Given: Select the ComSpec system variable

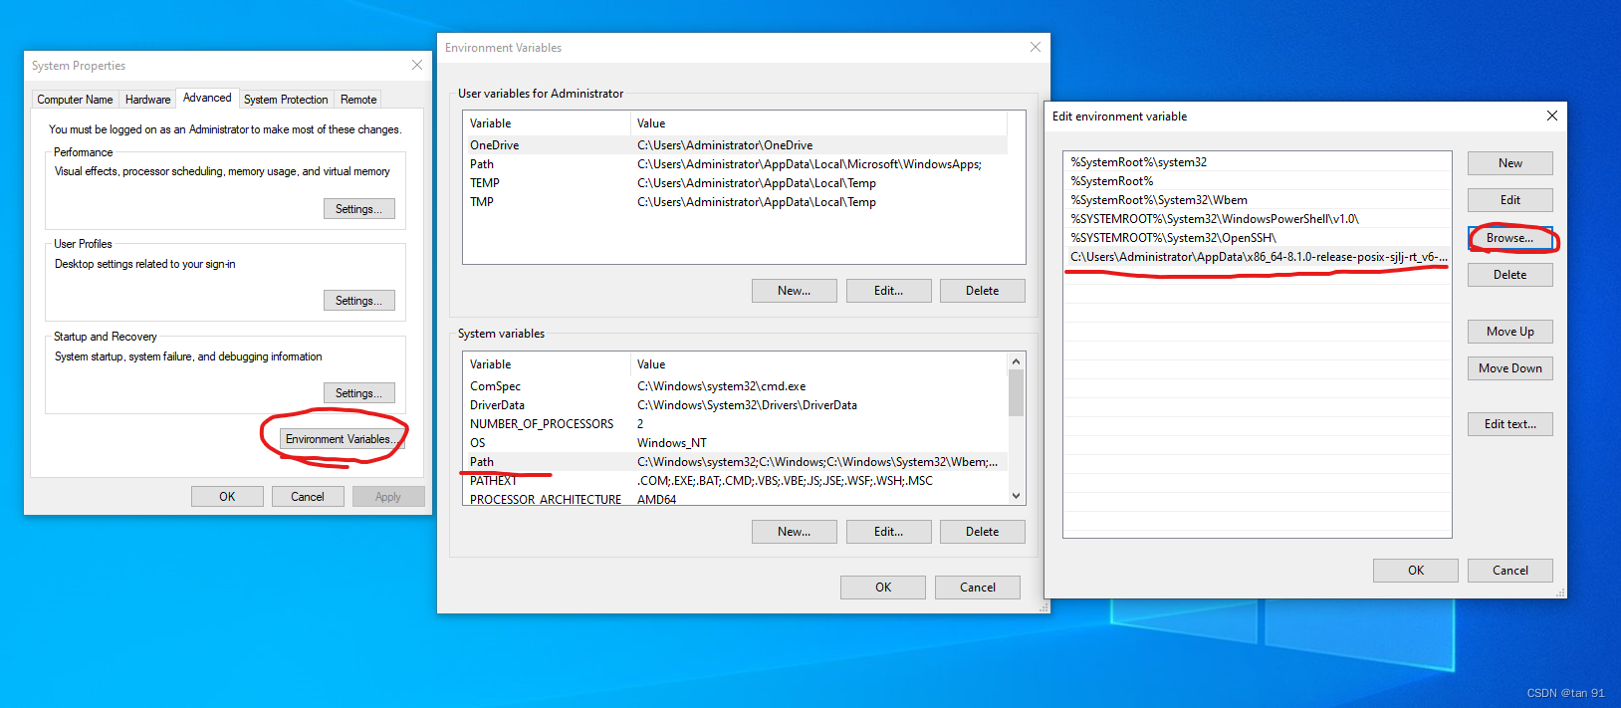Looking at the screenshot, I should (735, 386).
